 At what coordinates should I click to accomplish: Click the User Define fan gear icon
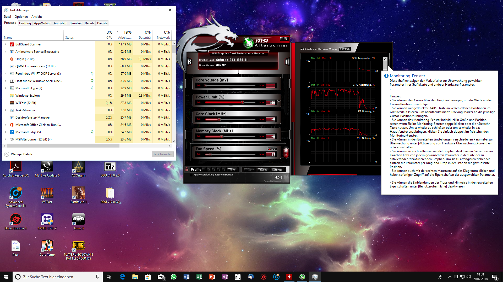click(286, 151)
